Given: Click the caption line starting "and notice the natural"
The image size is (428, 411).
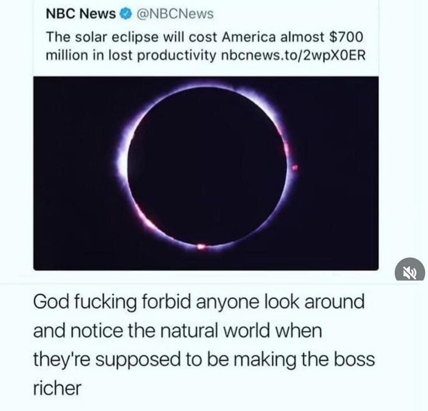Looking at the screenshot, I should (x=178, y=331).
